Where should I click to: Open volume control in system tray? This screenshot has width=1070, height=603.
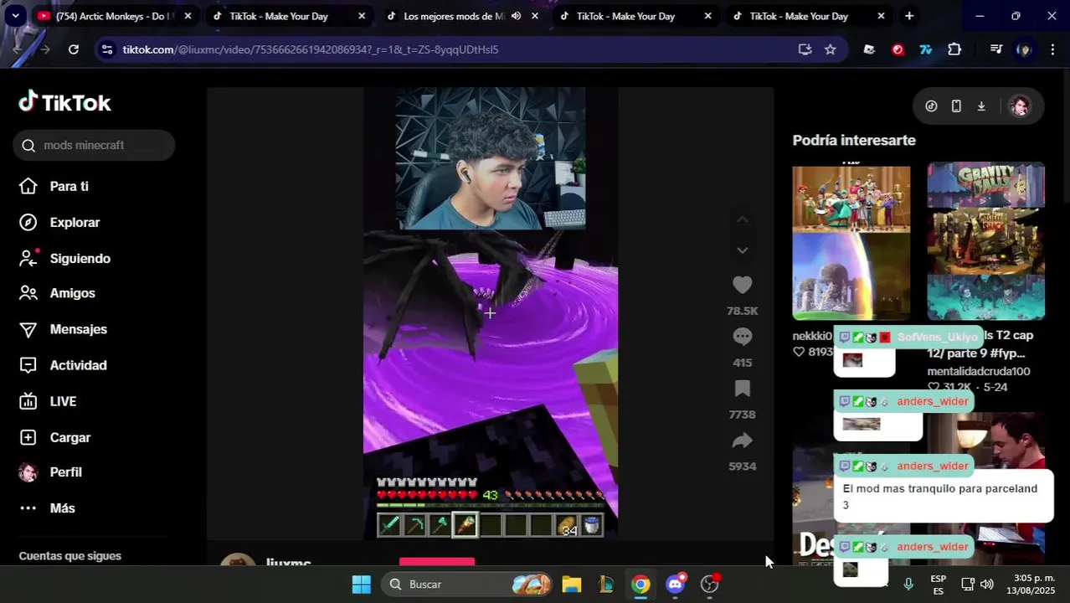(x=987, y=584)
